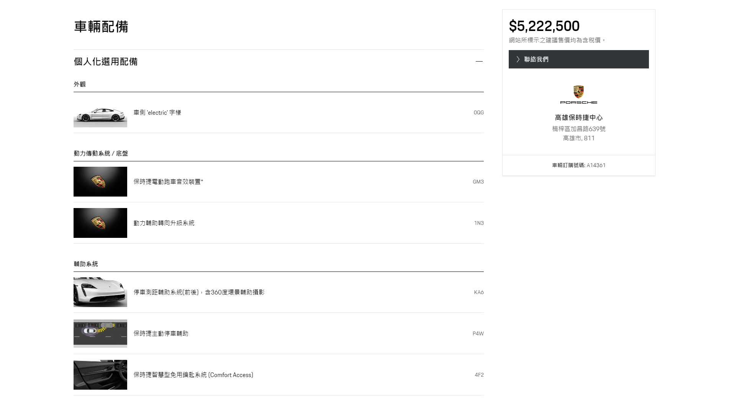
Task: Open the 車側 'electric' 字樣 car thumbnail
Action: 100,113
